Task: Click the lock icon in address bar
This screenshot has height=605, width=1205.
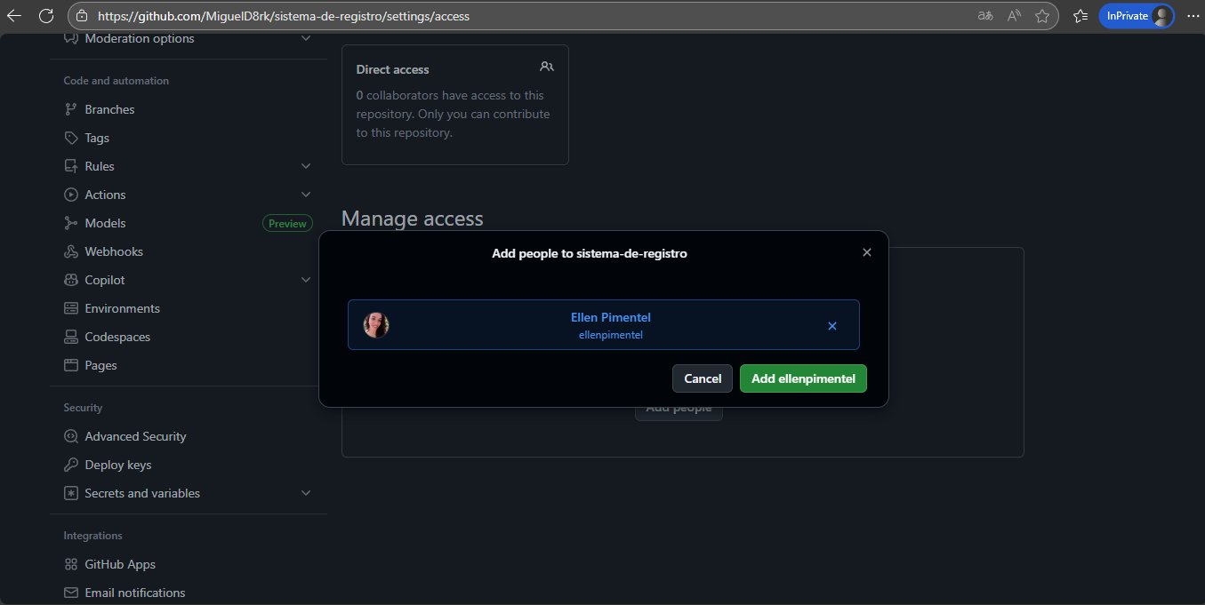Action: 82,16
